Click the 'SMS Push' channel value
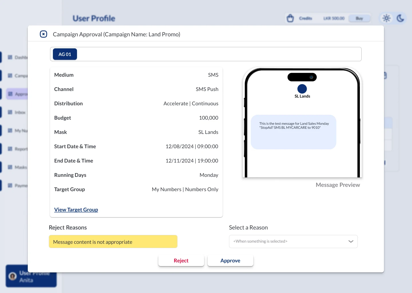This screenshot has height=293, width=412. (x=207, y=89)
